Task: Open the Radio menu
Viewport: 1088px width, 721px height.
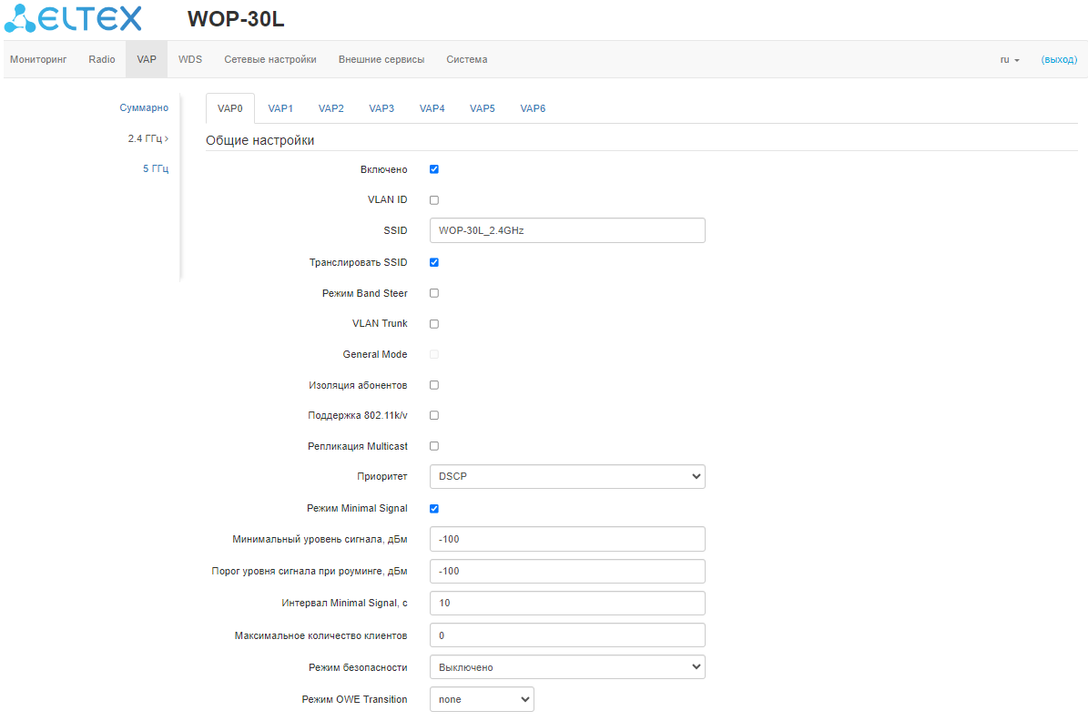Action: [x=102, y=60]
